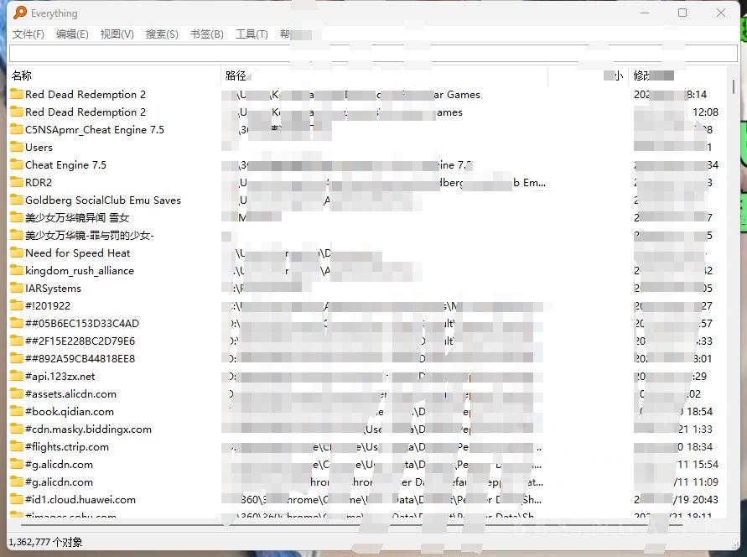This screenshot has width=747, height=557.
Task: Click folder icon of Goldberg SocialClub Emu Saves
Action: pos(17,200)
